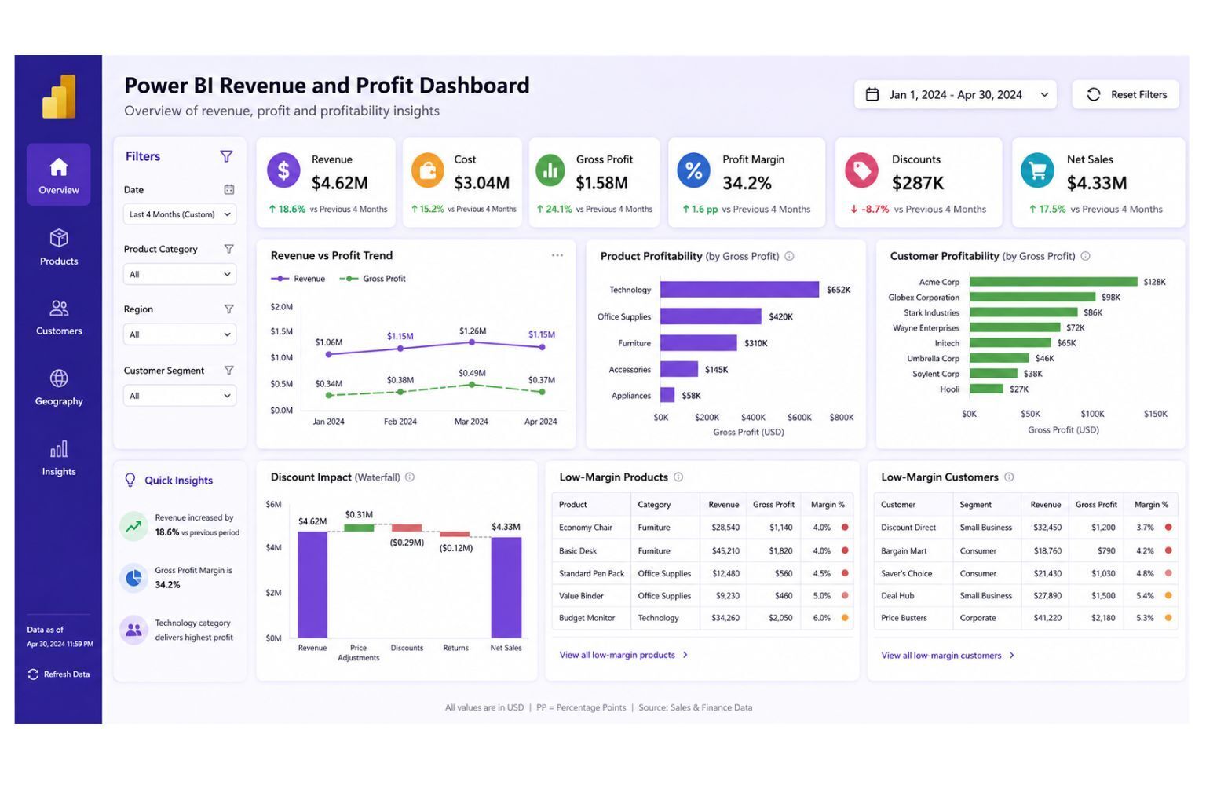Open the Revenue vs Profit Trend options menu
This screenshot has width=1206, height=804.
pos(557,255)
